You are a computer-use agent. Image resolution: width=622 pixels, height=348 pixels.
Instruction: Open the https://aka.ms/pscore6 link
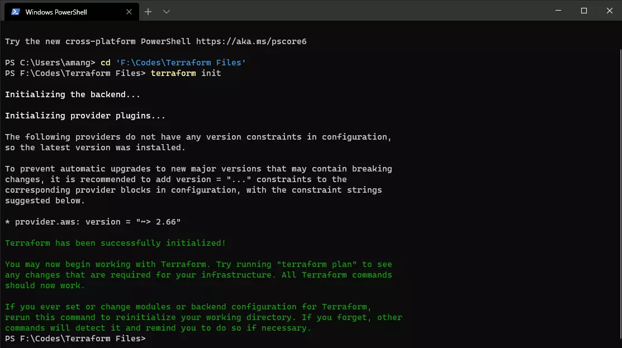pyautogui.click(x=251, y=42)
